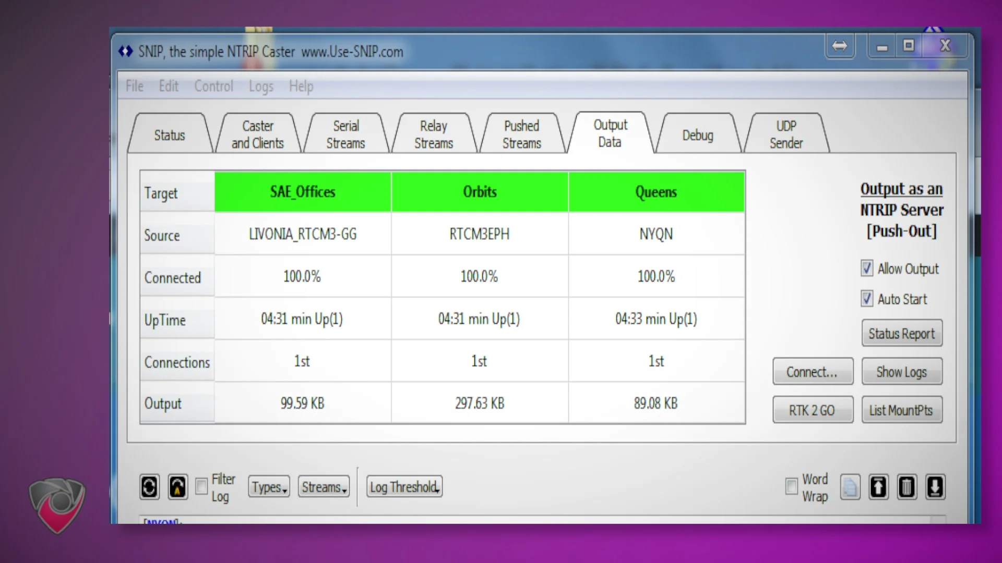Open the Control menu
Image resolution: width=1002 pixels, height=563 pixels.
(213, 86)
